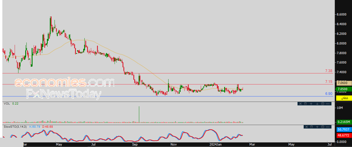Click the May date label near Jul
The width and height of the screenshot is (352, 147).
pyautogui.click(x=291, y=144)
